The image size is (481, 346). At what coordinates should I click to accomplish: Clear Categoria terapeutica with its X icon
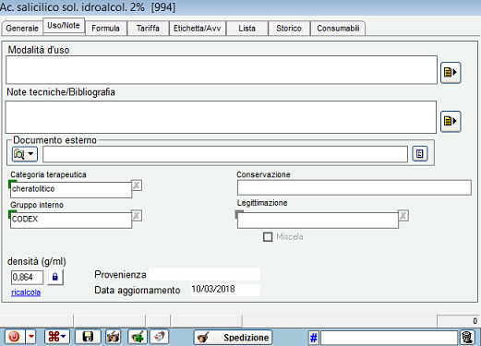pyautogui.click(x=137, y=185)
